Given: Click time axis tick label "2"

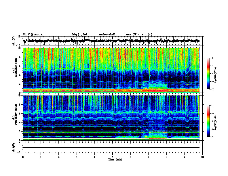Looking at the screenshot, I should 59,157.
